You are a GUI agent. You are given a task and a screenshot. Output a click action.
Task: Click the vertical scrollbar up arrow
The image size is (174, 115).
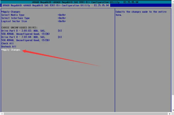173,1
